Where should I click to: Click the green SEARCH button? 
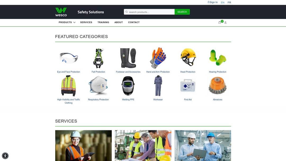tap(182, 12)
